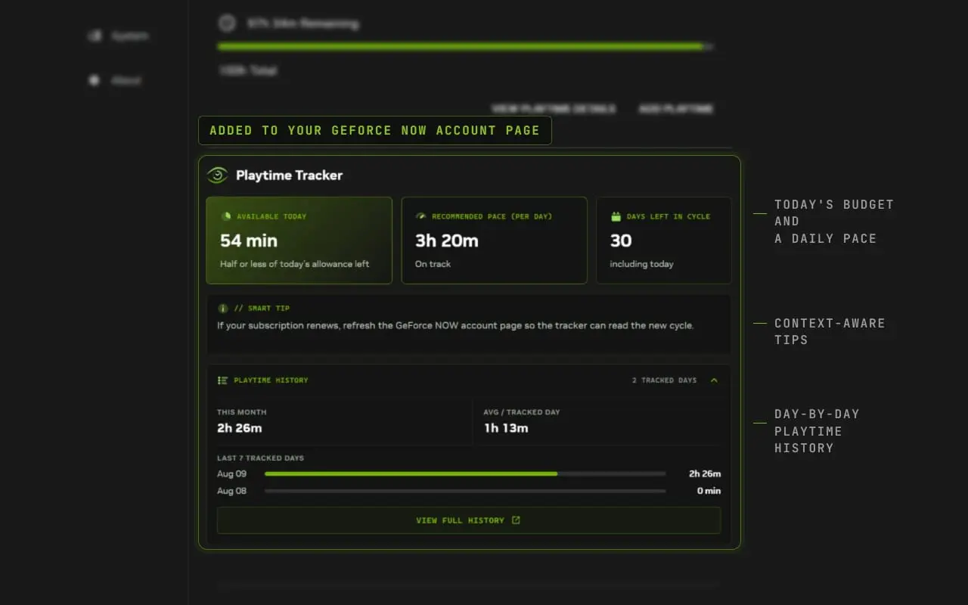Click the smart tip about refreshing the account page
Image resolution: width=968 pixels, height=605 pixels.
tap(455, 326)
